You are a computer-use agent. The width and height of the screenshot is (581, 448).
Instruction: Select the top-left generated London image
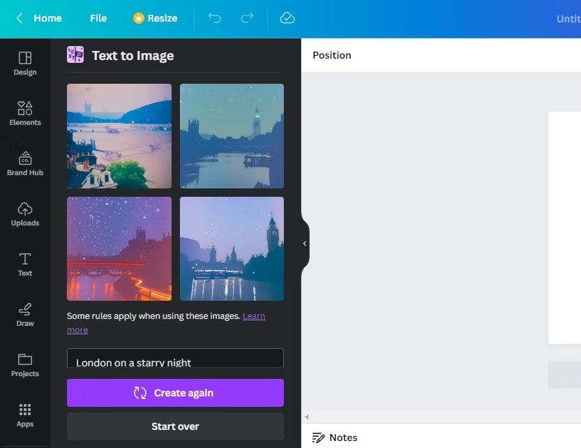[x=119, y=136]
